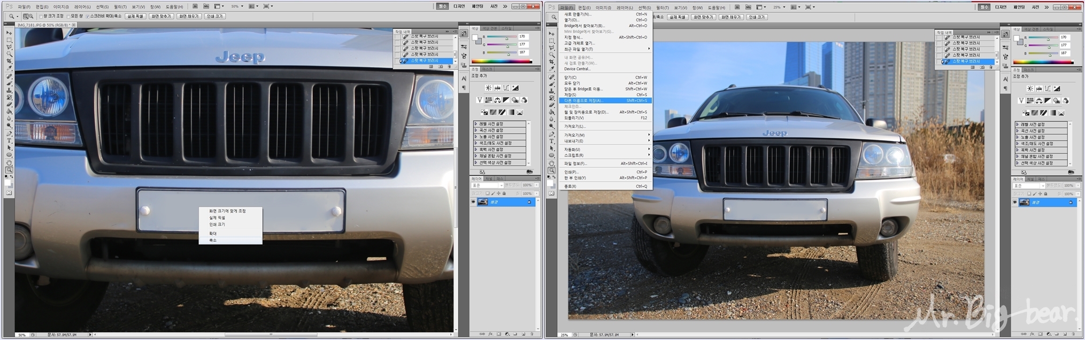
Task: Select the Clone Stamp tool in left window
Action: coord(9,90)
